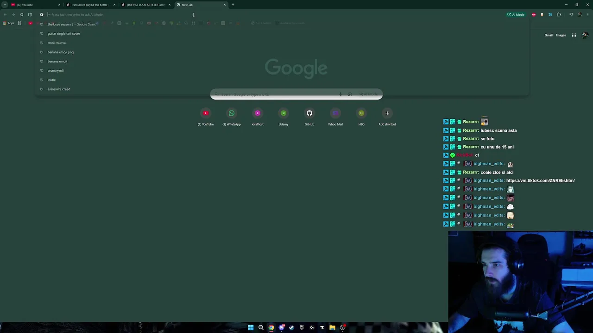Close the YouTube tab

(x=59, y=5)
